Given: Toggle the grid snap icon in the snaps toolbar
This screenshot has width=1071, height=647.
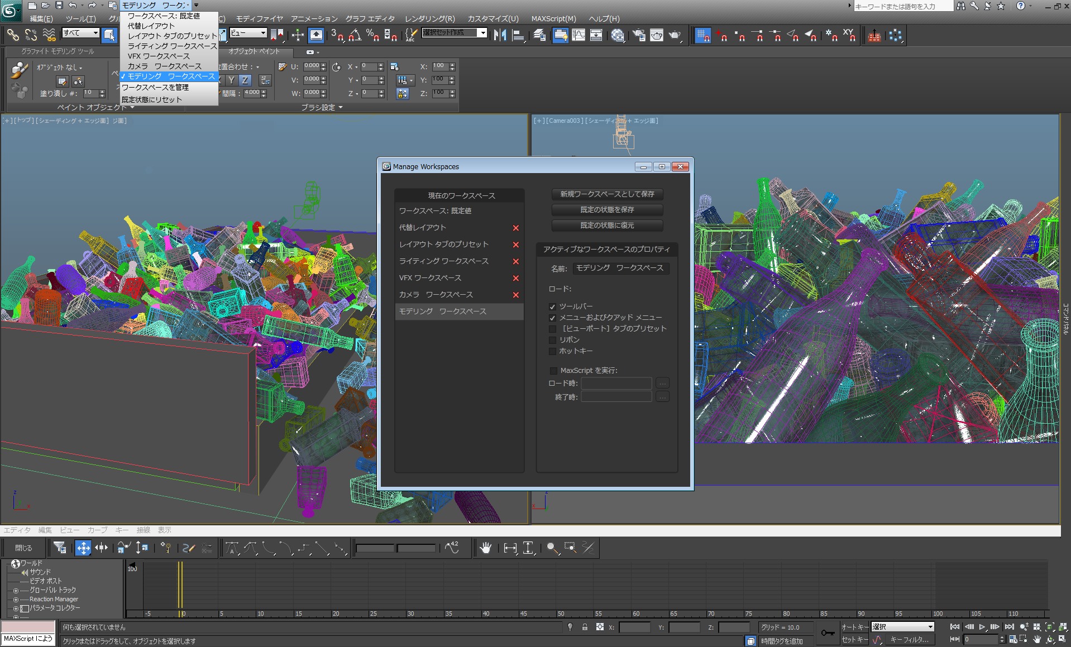Looking at the screenshot, I should coord(702,35).
